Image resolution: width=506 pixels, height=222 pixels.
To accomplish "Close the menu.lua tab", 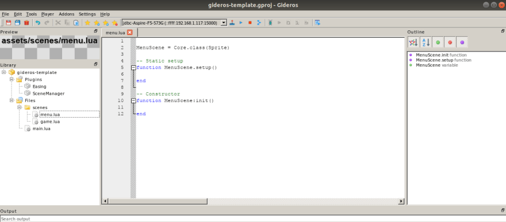I will 130,33.
